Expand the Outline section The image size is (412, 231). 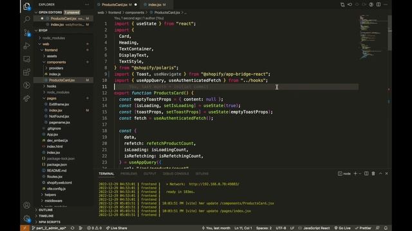point(46,210)
